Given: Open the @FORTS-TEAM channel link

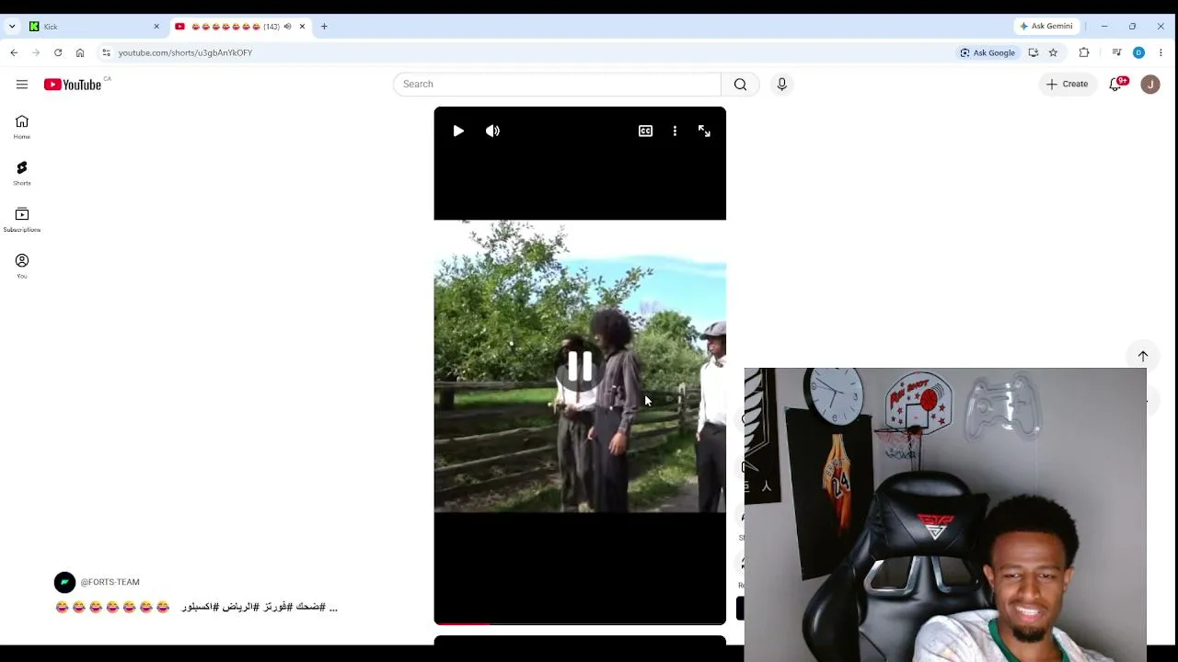Looking at the screenshot, I should click(110, 582).
